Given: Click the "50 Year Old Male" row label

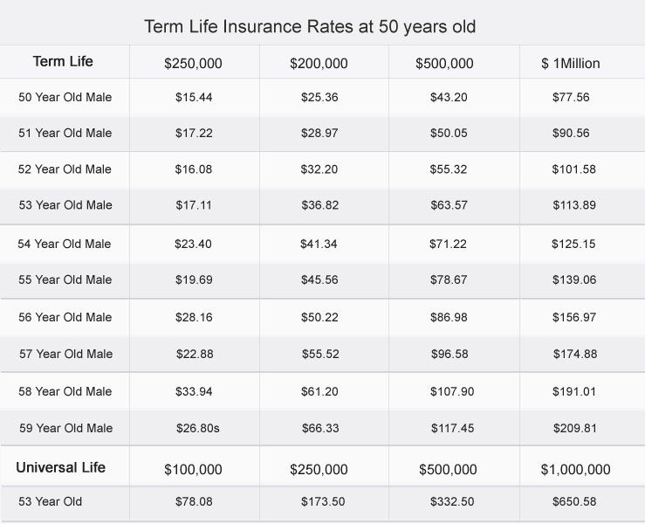Looking at the screenshot, I should pos(65,97).
